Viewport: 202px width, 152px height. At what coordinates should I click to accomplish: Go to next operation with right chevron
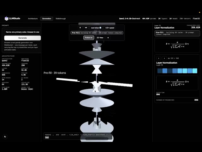coord(164,58)
